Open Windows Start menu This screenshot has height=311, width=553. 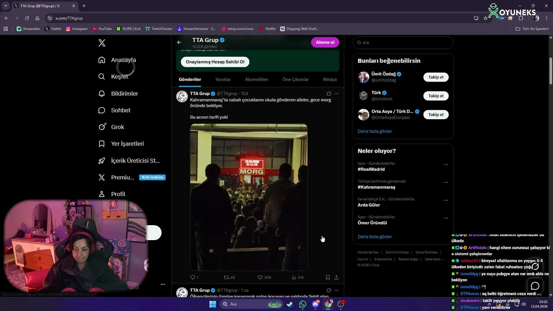point(213,304)
